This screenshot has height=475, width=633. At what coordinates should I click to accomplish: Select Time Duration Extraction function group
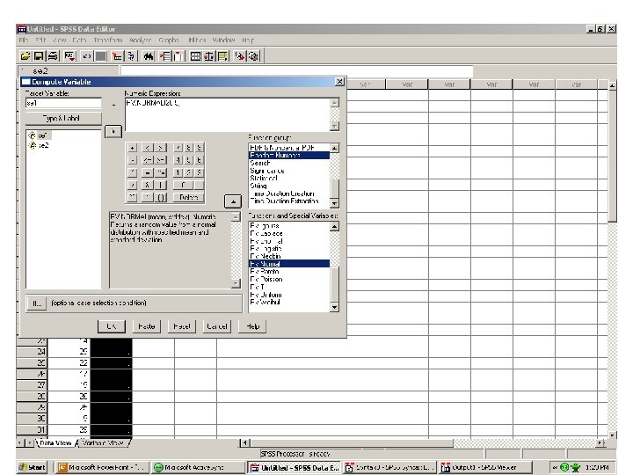click(x=289, y=201)
